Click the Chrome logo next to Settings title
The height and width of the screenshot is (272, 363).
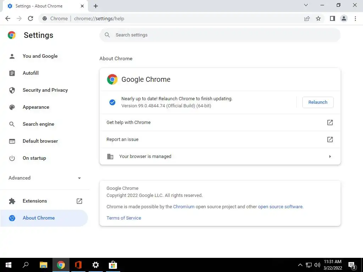[12, 35]
